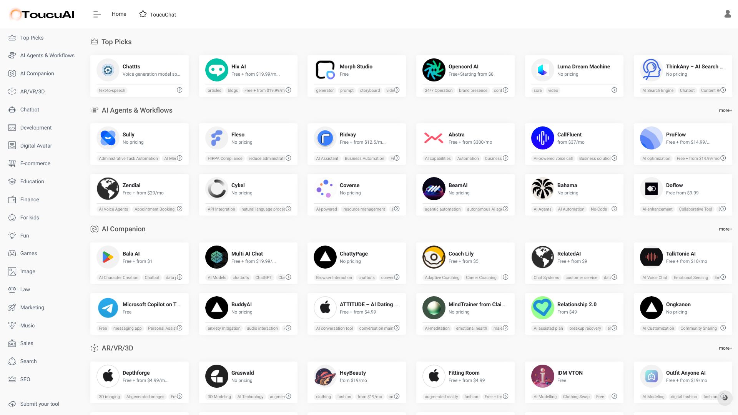Expand details arrow on the Chattts card
Viewport: 738px width, 415px height.
pos(179,90)
